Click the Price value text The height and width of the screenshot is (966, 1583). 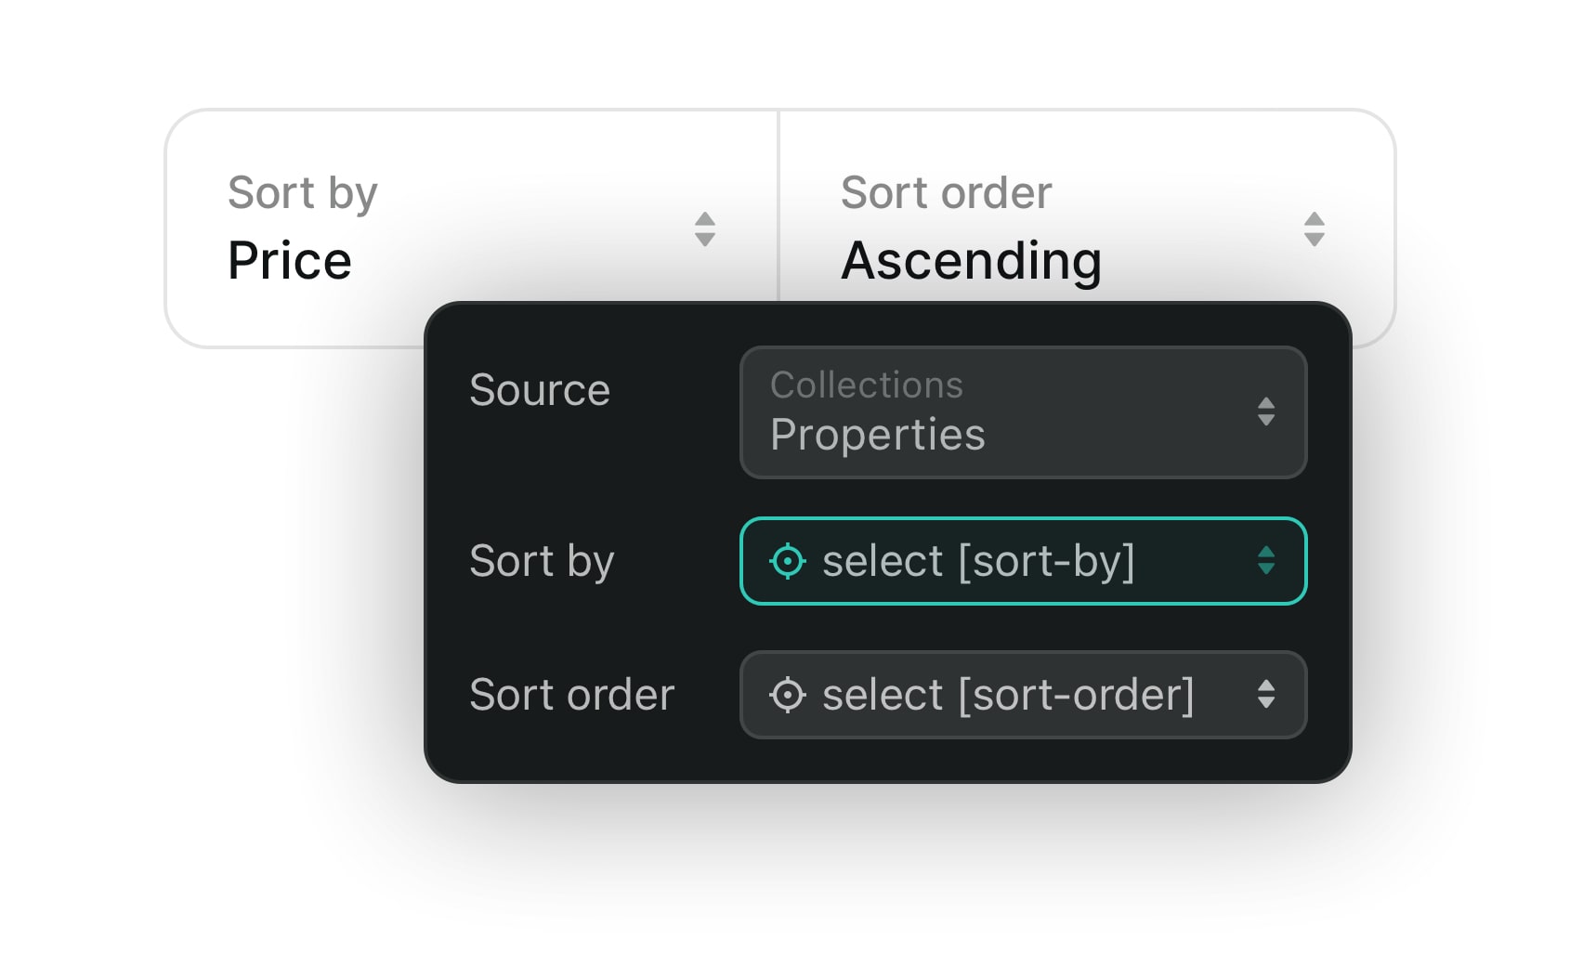click(x=290, y=260)
